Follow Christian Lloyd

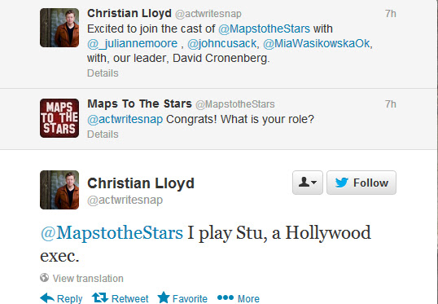[x=361, y=183]
